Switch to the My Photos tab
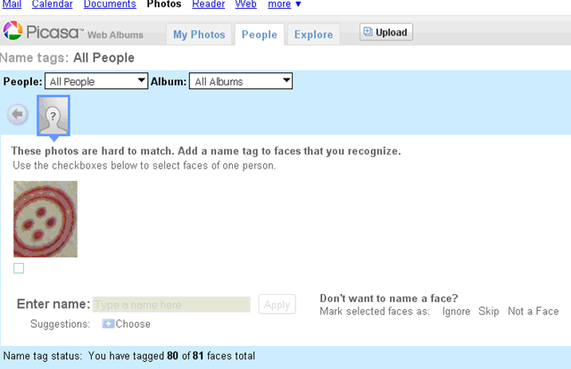Image resolution: width=571 pixels, height=369 pixels. [x=199, y=35]
